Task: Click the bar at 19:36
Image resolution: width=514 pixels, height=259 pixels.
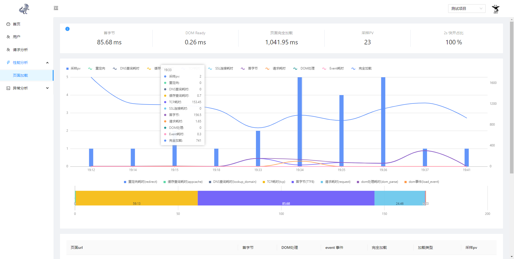Action: (x=383, y=122)
